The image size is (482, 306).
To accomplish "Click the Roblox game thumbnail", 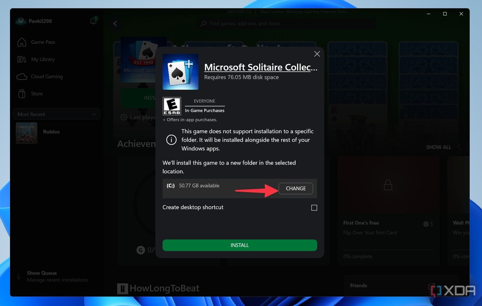I will point(26,133).
